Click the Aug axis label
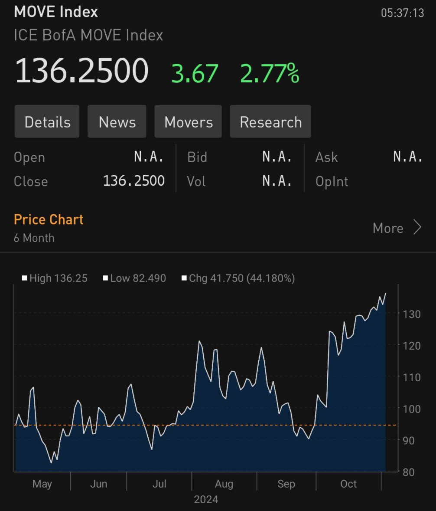Screen dimensions: 436x511 (224, 484)
